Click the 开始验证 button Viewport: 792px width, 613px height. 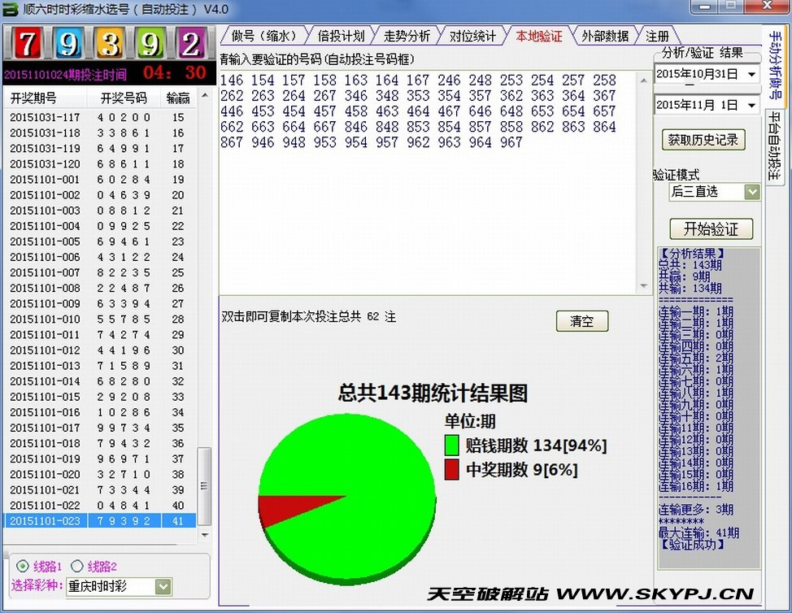(x=711, y=228)
